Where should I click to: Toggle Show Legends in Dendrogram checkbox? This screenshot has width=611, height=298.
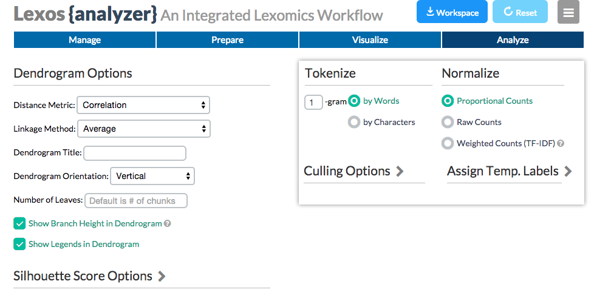[19, 244]
